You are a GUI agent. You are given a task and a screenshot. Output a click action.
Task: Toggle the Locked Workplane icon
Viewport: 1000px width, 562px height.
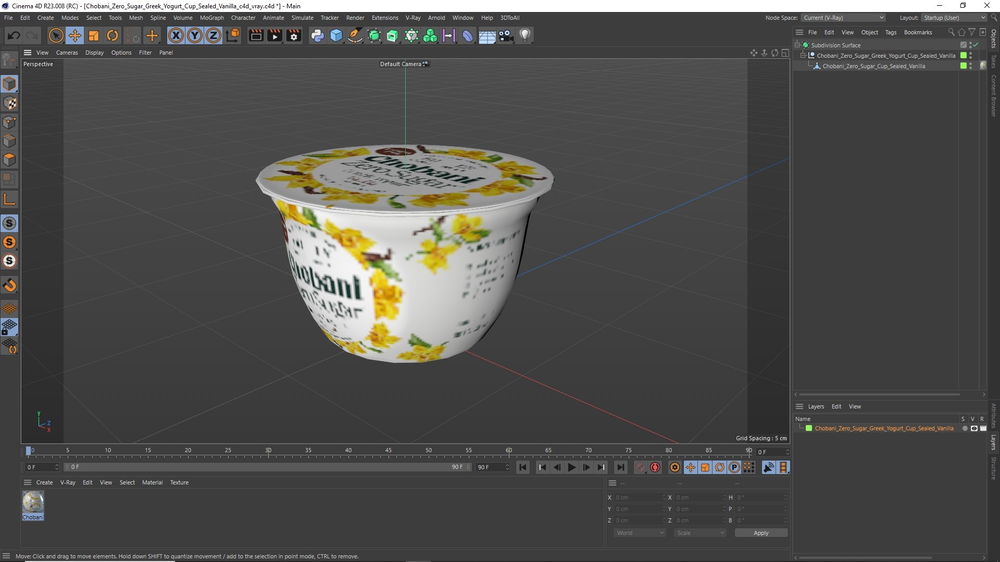(9, 327)
